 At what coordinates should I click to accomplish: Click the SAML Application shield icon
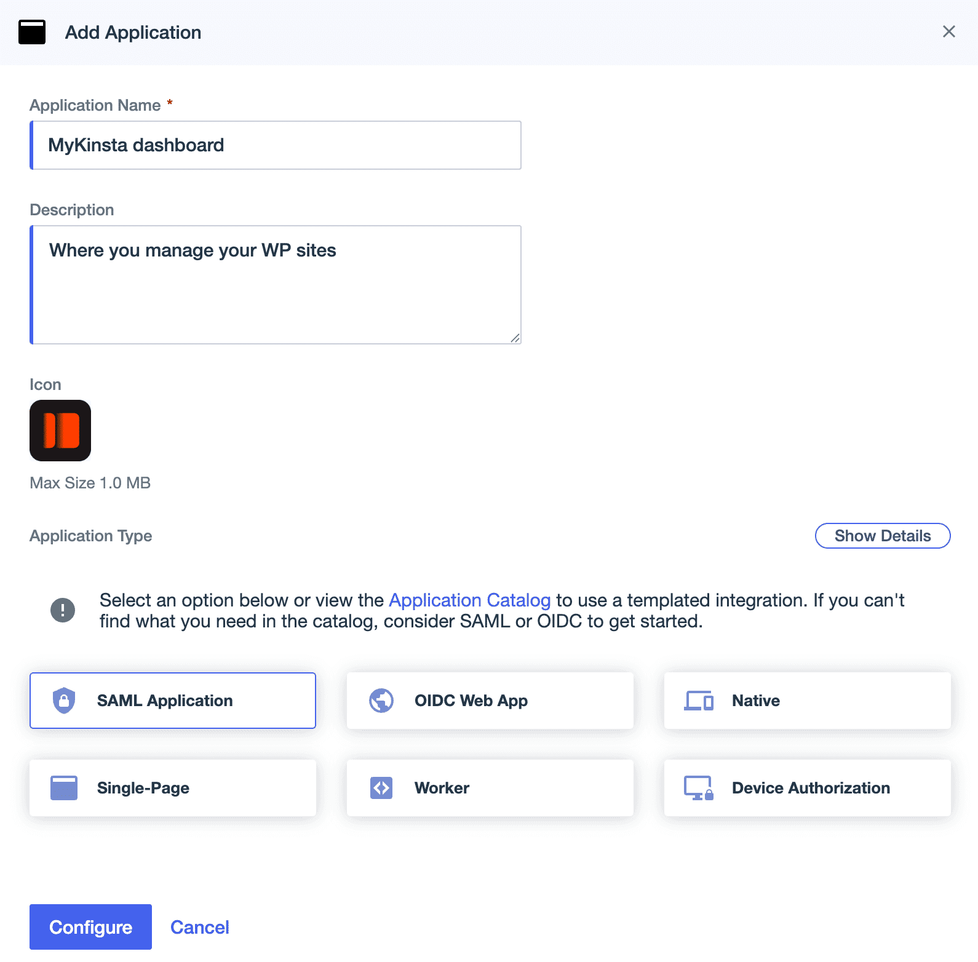(x=63, y=700)
